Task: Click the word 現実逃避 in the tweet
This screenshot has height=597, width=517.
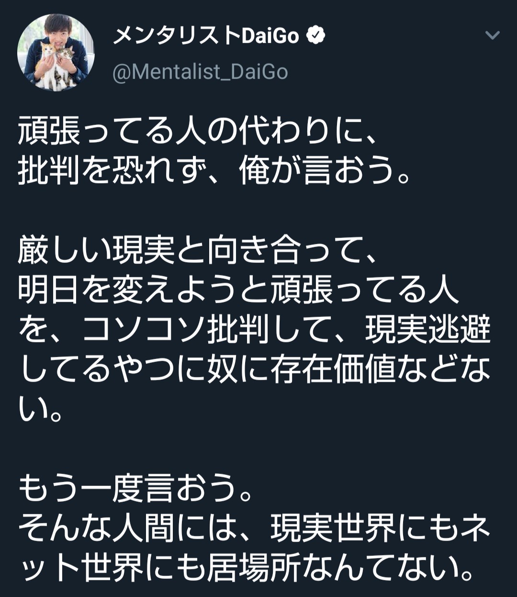Action: [428, 330]
